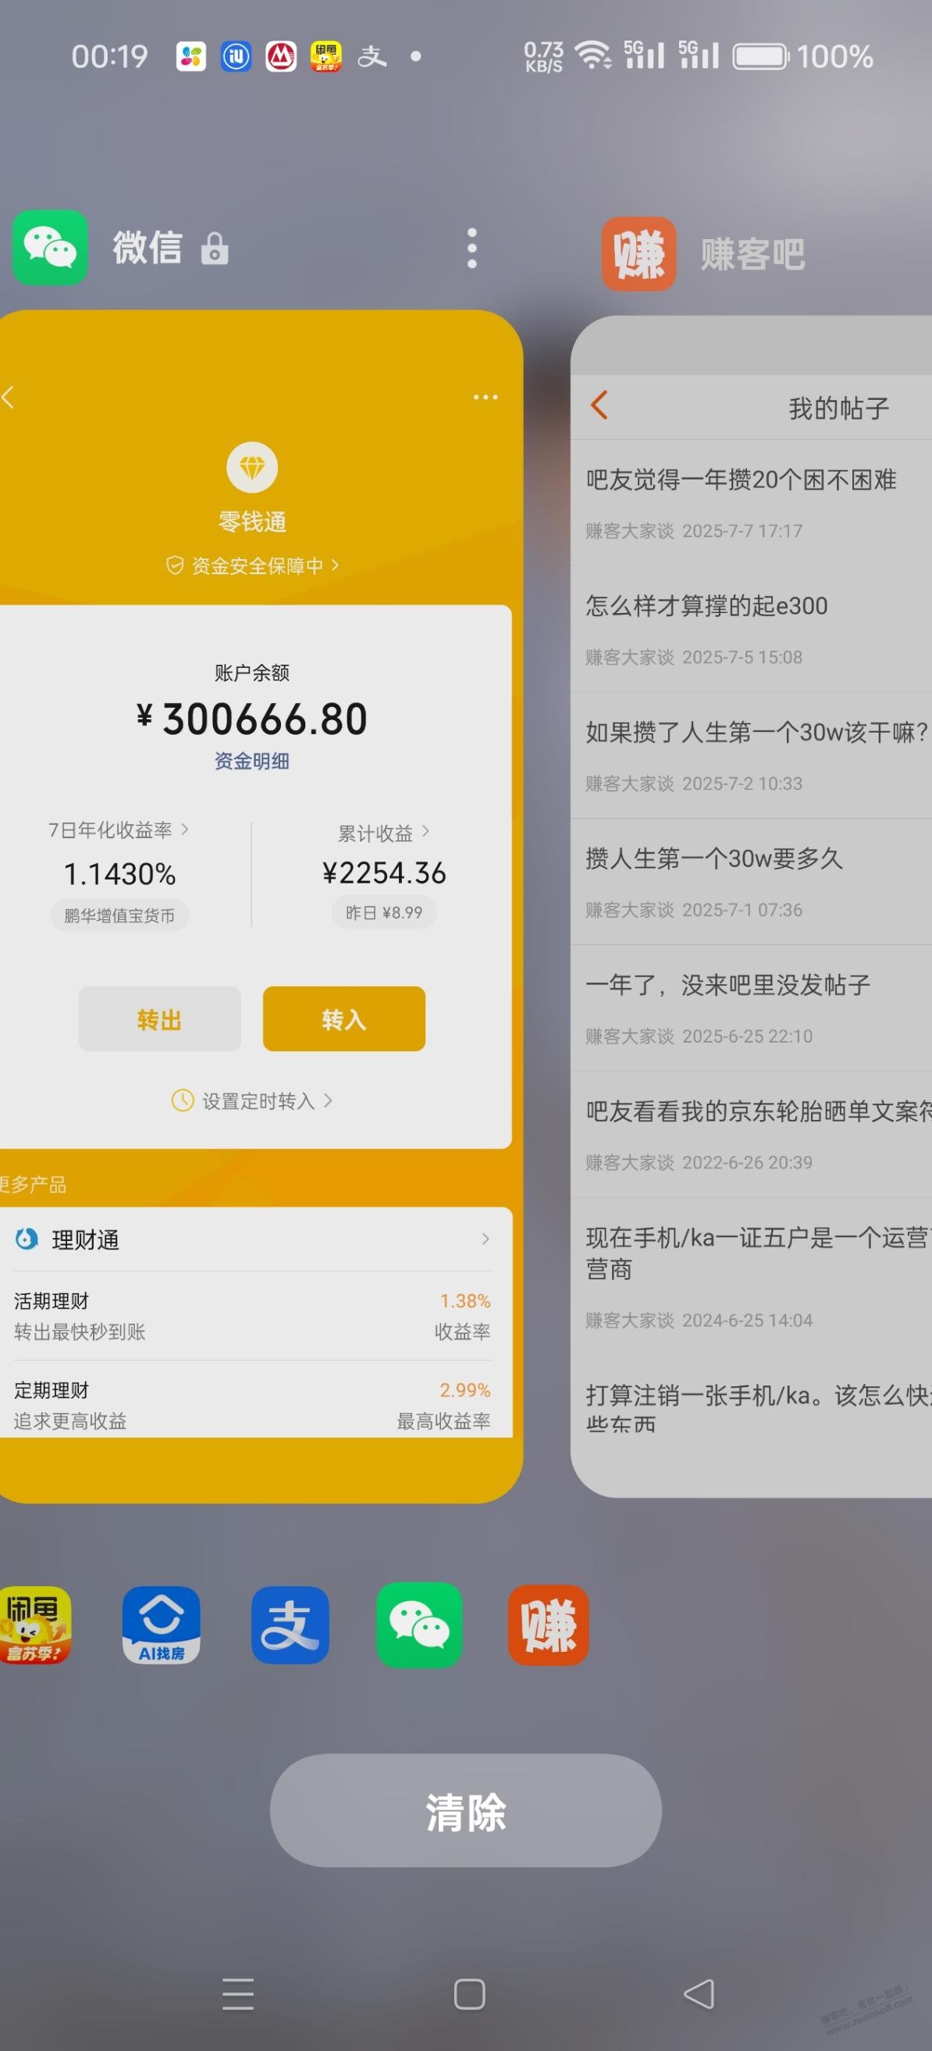Expand 7日年化收益率 details chevron
Screen dimensions: 932x2051
[186, 829]
